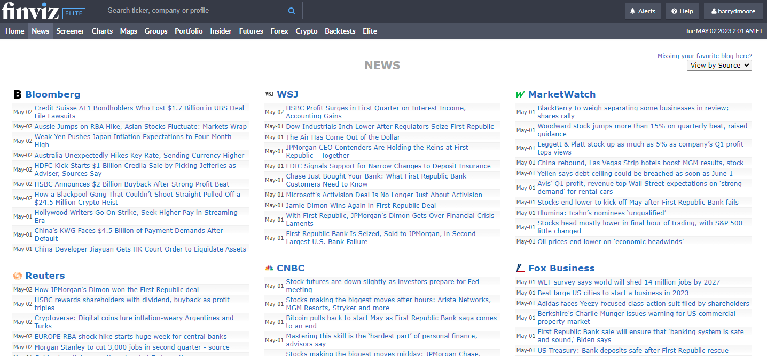767x356 pixels.
Task: Open the Insider tab
Action: tap(221, 31)
